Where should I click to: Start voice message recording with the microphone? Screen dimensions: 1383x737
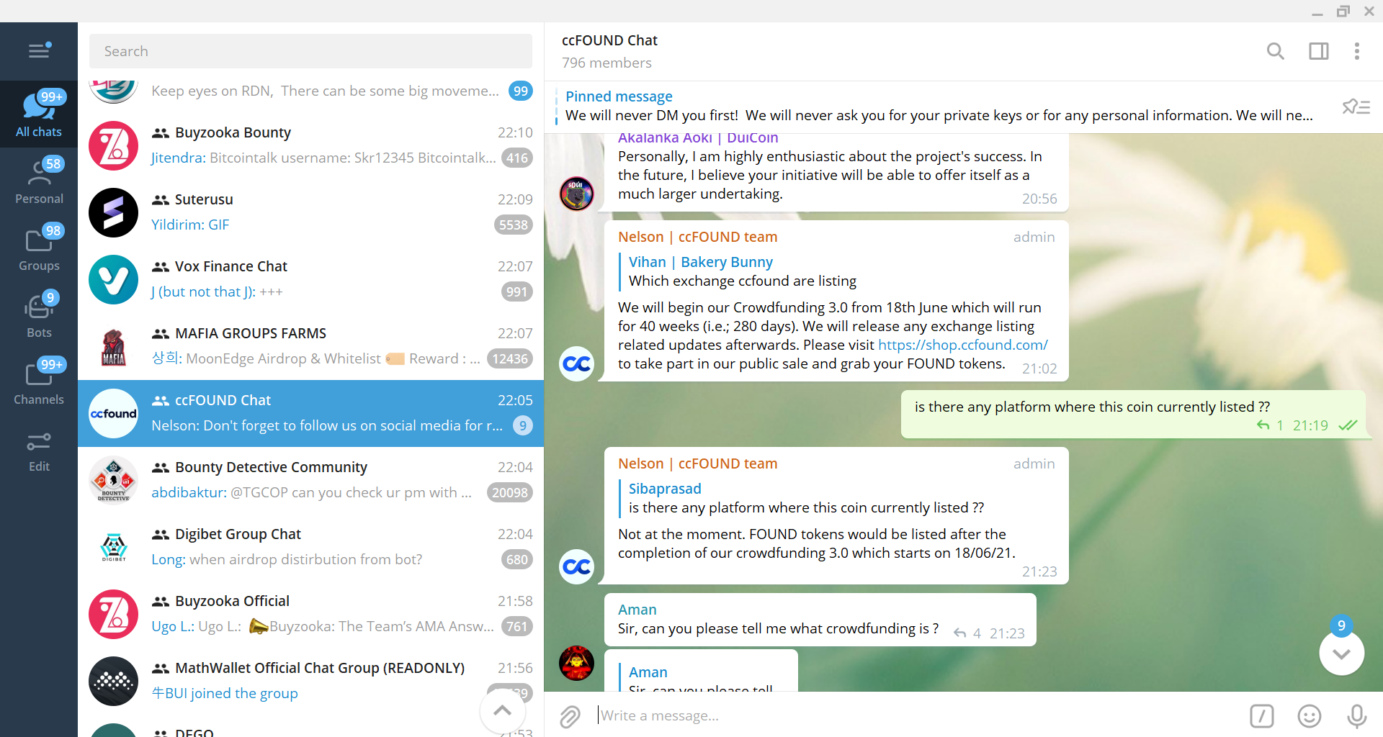[x=1356, y=716]
